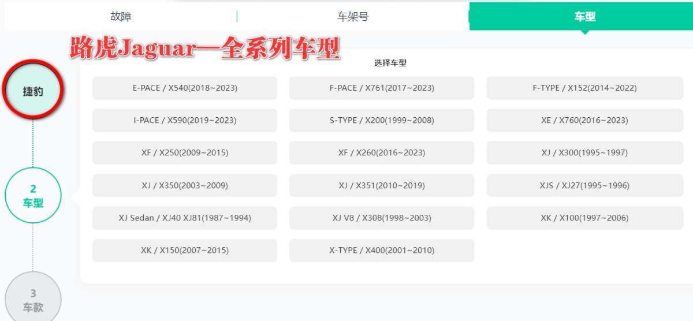Viewport: 693px width, 321px height.
Task: Choose XJS / XJ27(1995~1996)
Action: coord(584,186)
